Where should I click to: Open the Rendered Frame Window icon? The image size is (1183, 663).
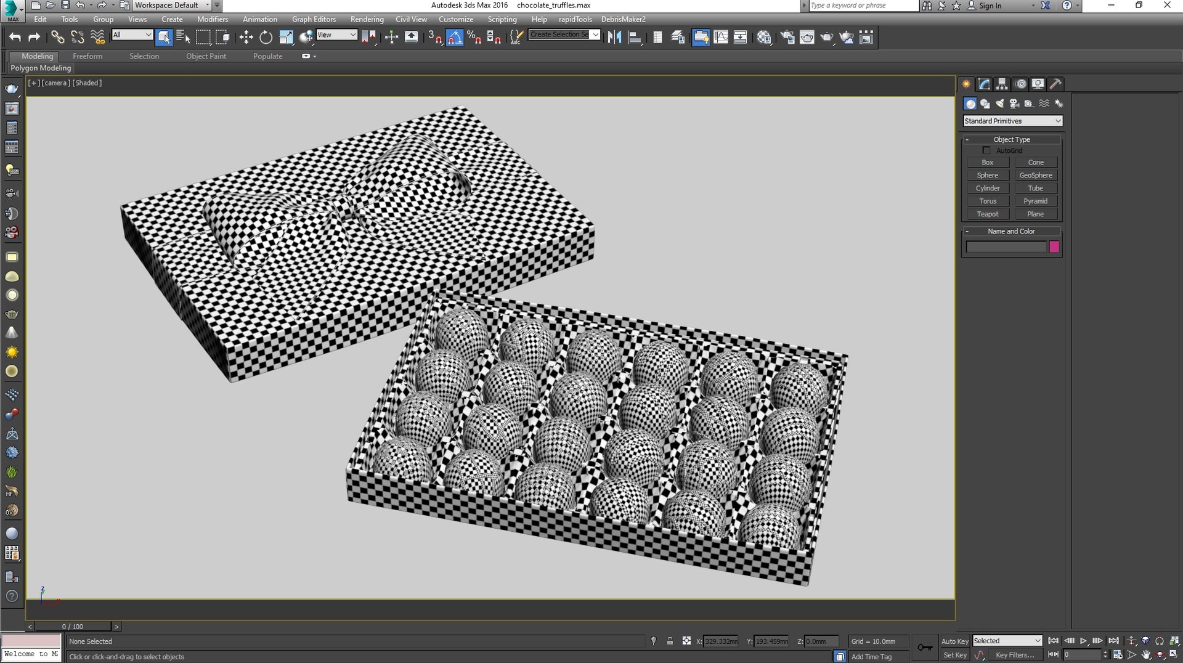coord(807,38)
